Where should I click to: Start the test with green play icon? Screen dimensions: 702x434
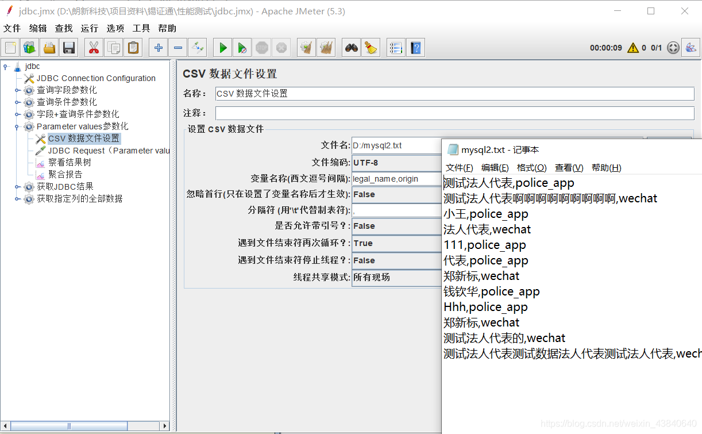(223, 48)
